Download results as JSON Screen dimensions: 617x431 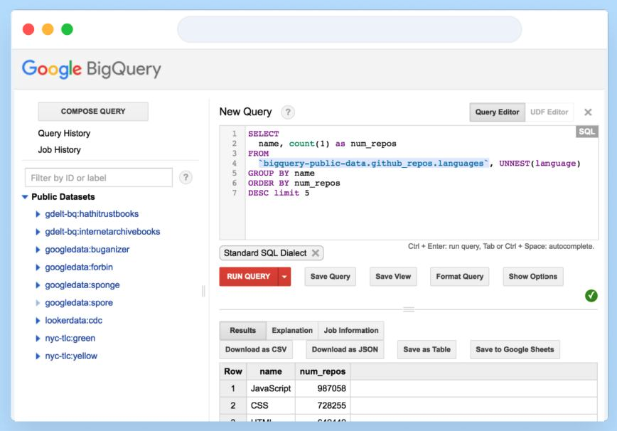click(x=345, y=349)
